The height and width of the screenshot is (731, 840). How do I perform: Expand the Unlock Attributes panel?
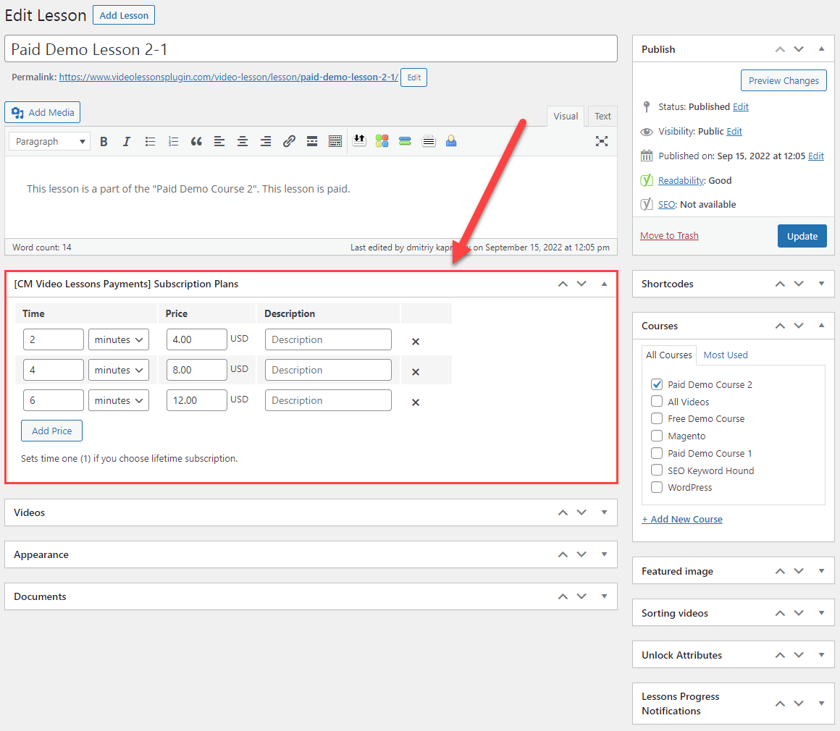click(822, 655)
